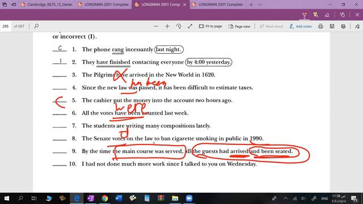The height and width of the screenshot is (204, 363).
Task: Click Save as icon with pencil
Action: (343, 27)
